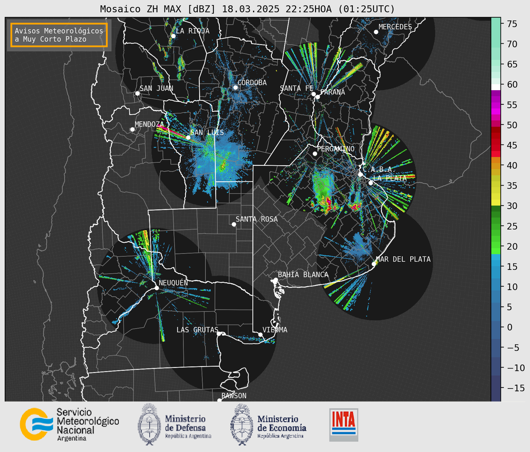Screen dimensions: 530x452
Task: Click the Avisos Meteorológicos a Muy Corto Plazo box
Action: click(x=59, y=35)
